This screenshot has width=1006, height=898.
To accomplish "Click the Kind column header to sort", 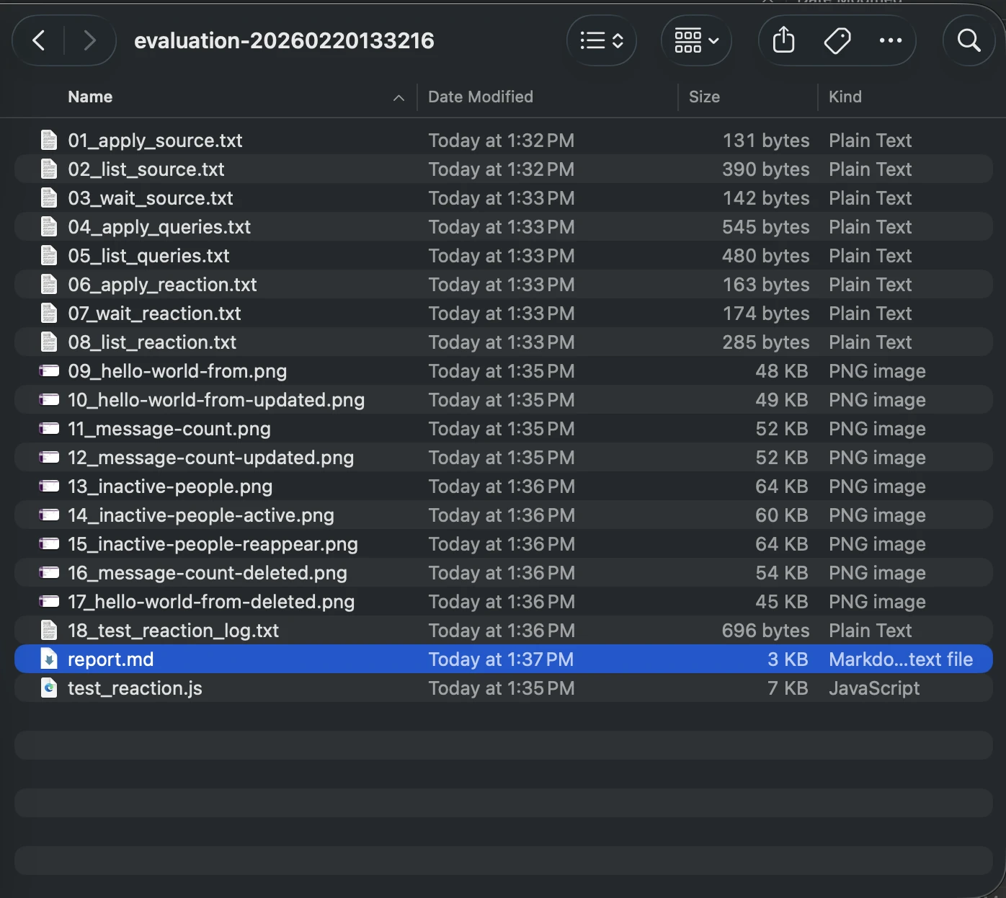I will pos(845,97).
